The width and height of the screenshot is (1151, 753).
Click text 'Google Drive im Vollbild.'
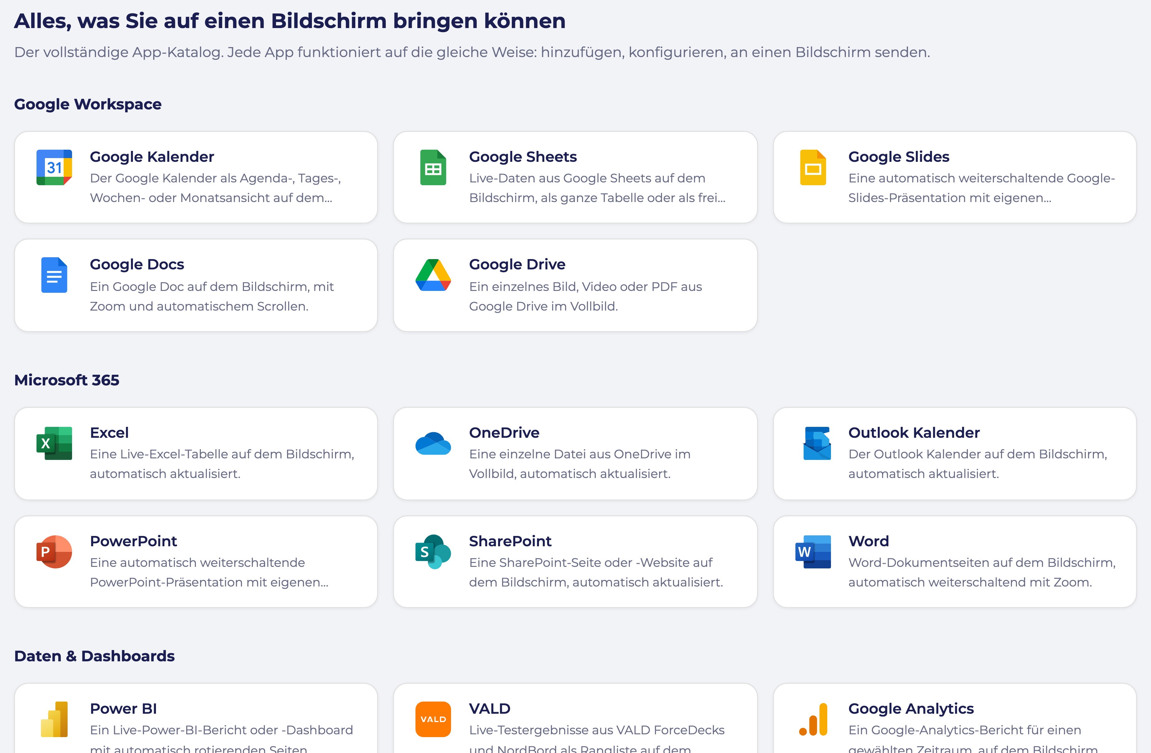point(544,307)
